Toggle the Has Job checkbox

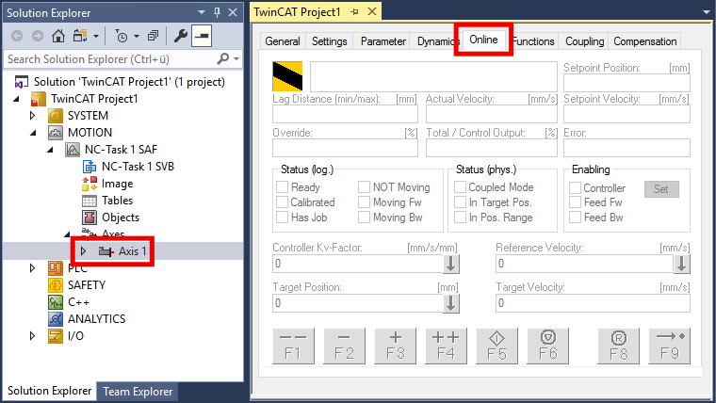[283, 218]
